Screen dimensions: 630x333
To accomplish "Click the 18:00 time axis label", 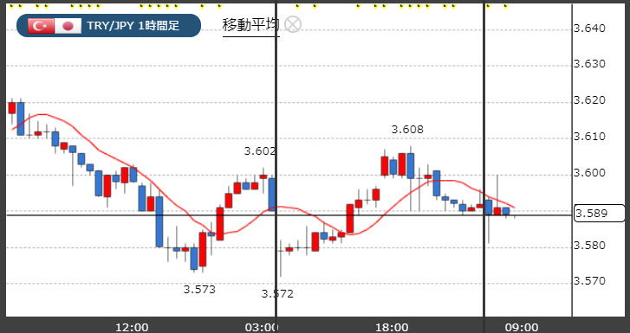I will coord(393,328).
